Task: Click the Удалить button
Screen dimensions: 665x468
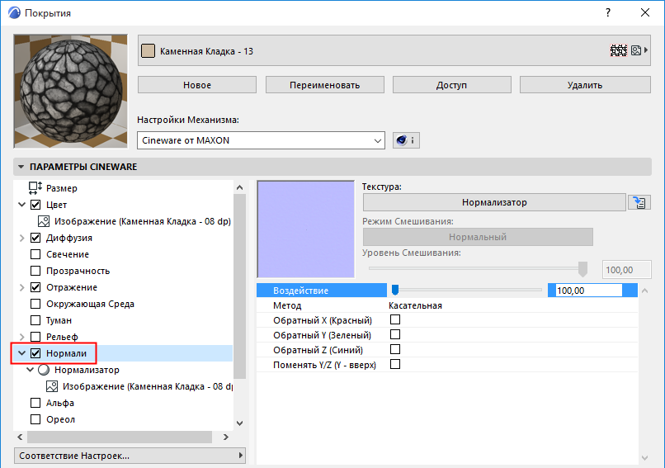Action: point(585,85)
